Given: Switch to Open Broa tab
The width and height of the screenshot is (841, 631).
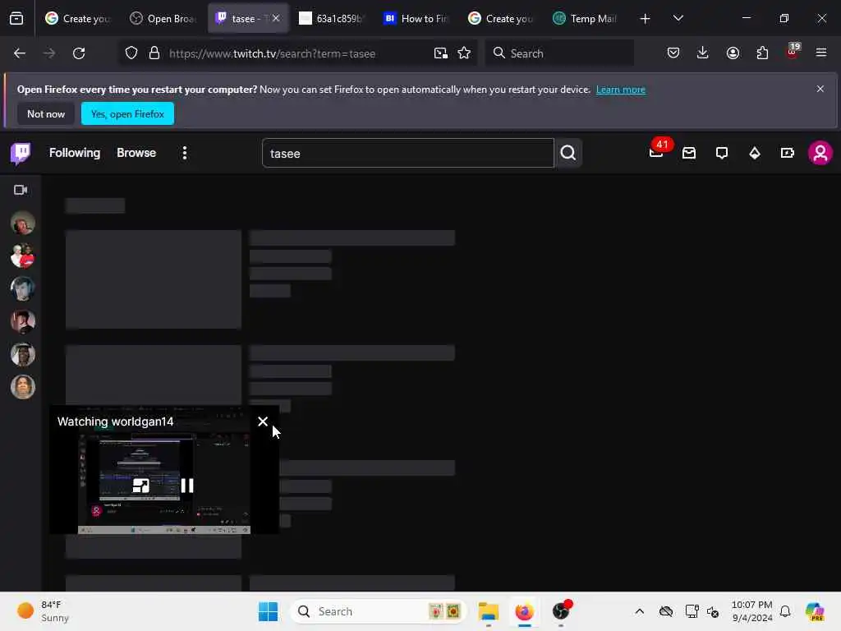Looking at the screenshot, I should pyautogui.click(x=164, y=19).
